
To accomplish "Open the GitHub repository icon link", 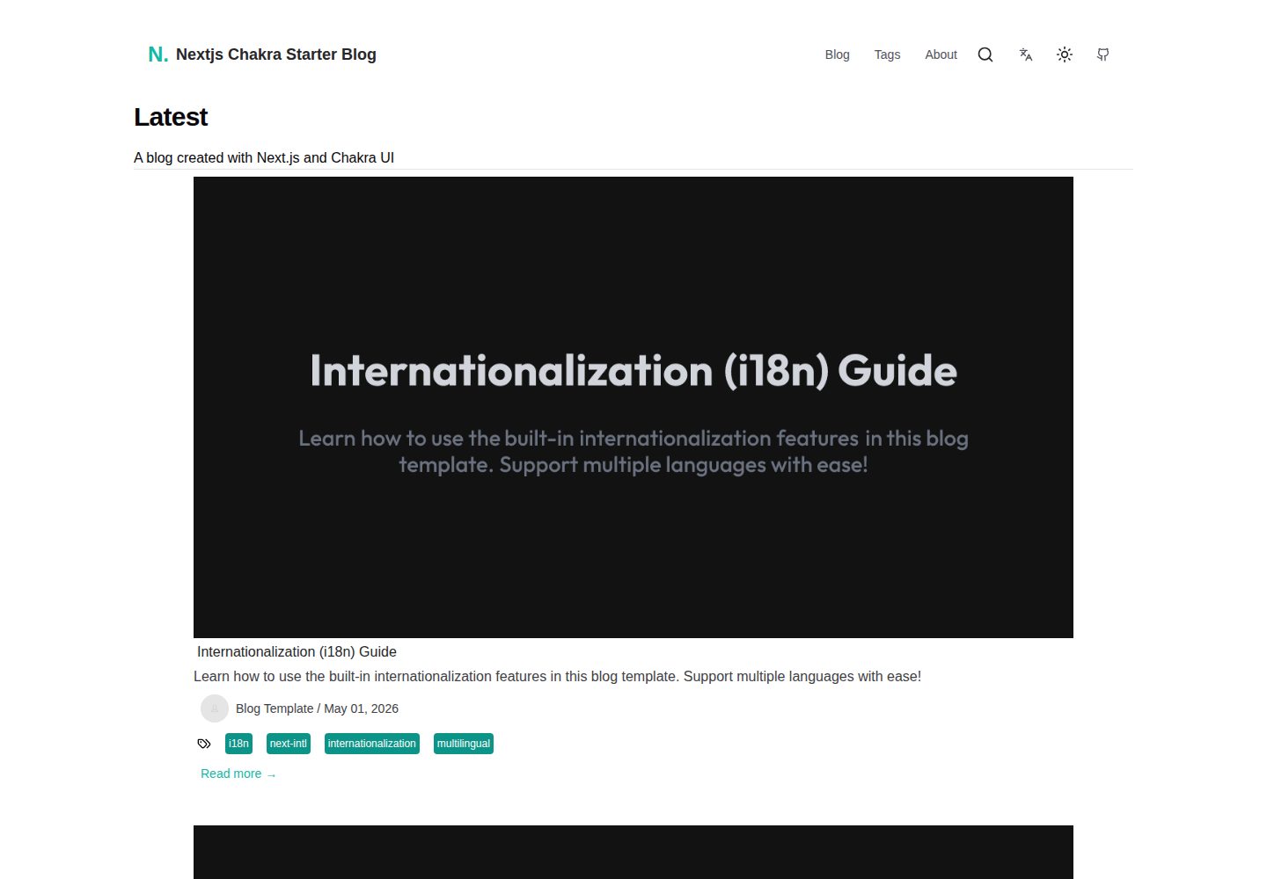I will pos(1103,54).
